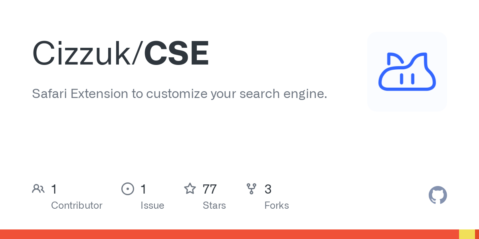The height and width of the screenshot is (239, 479).
Task: Open the Issue label
Action: pyautogui.click(x=152, y=206)
